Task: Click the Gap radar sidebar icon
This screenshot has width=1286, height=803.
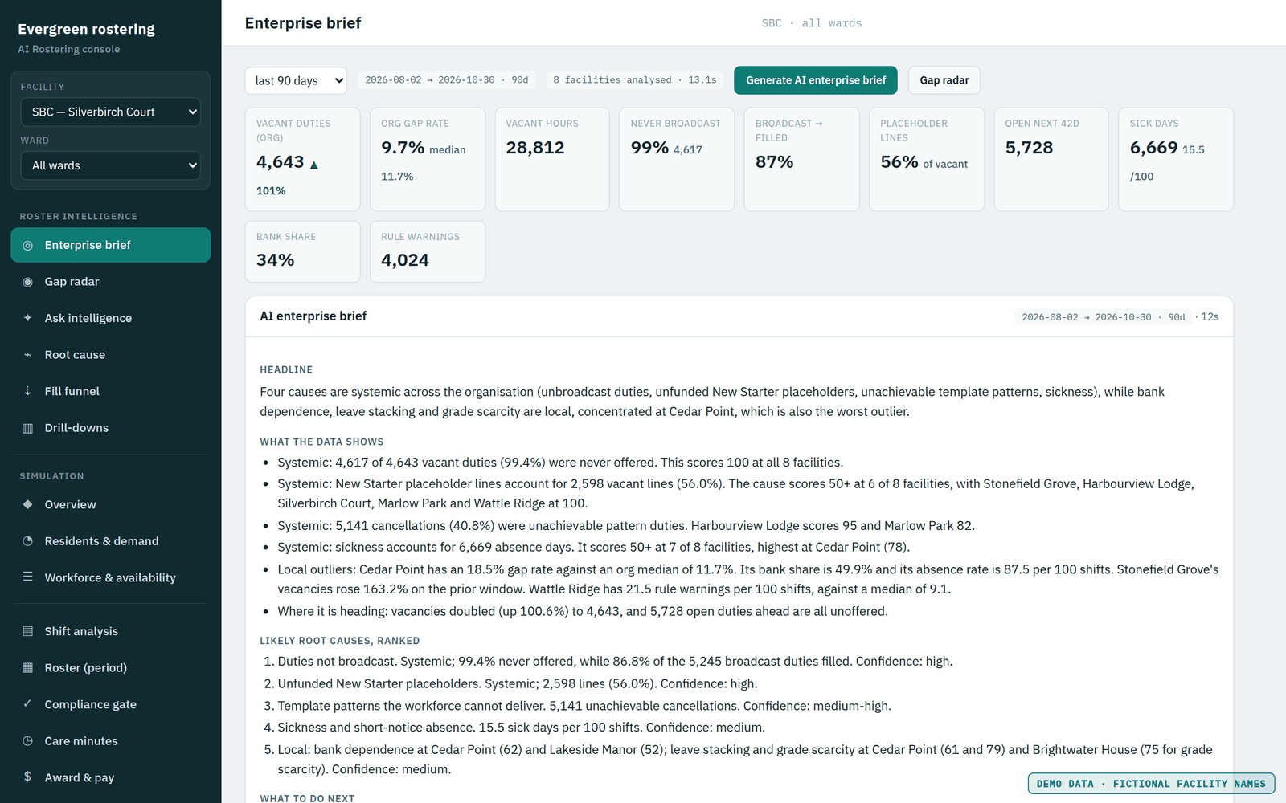Action: point(27,282)
